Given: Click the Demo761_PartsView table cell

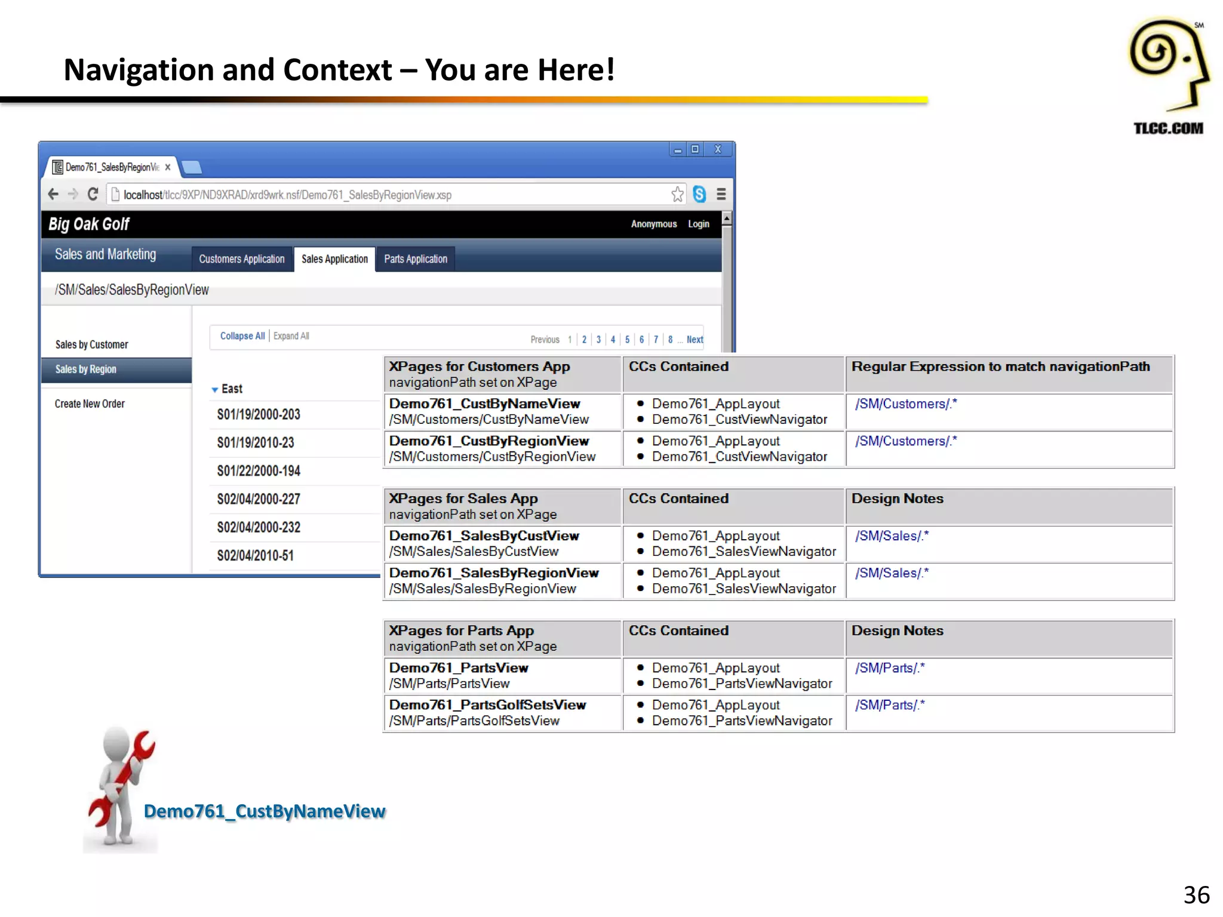Looking at the screenshot, I should coord(502,675).
